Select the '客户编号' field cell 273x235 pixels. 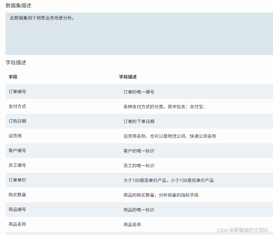[17, 151]
